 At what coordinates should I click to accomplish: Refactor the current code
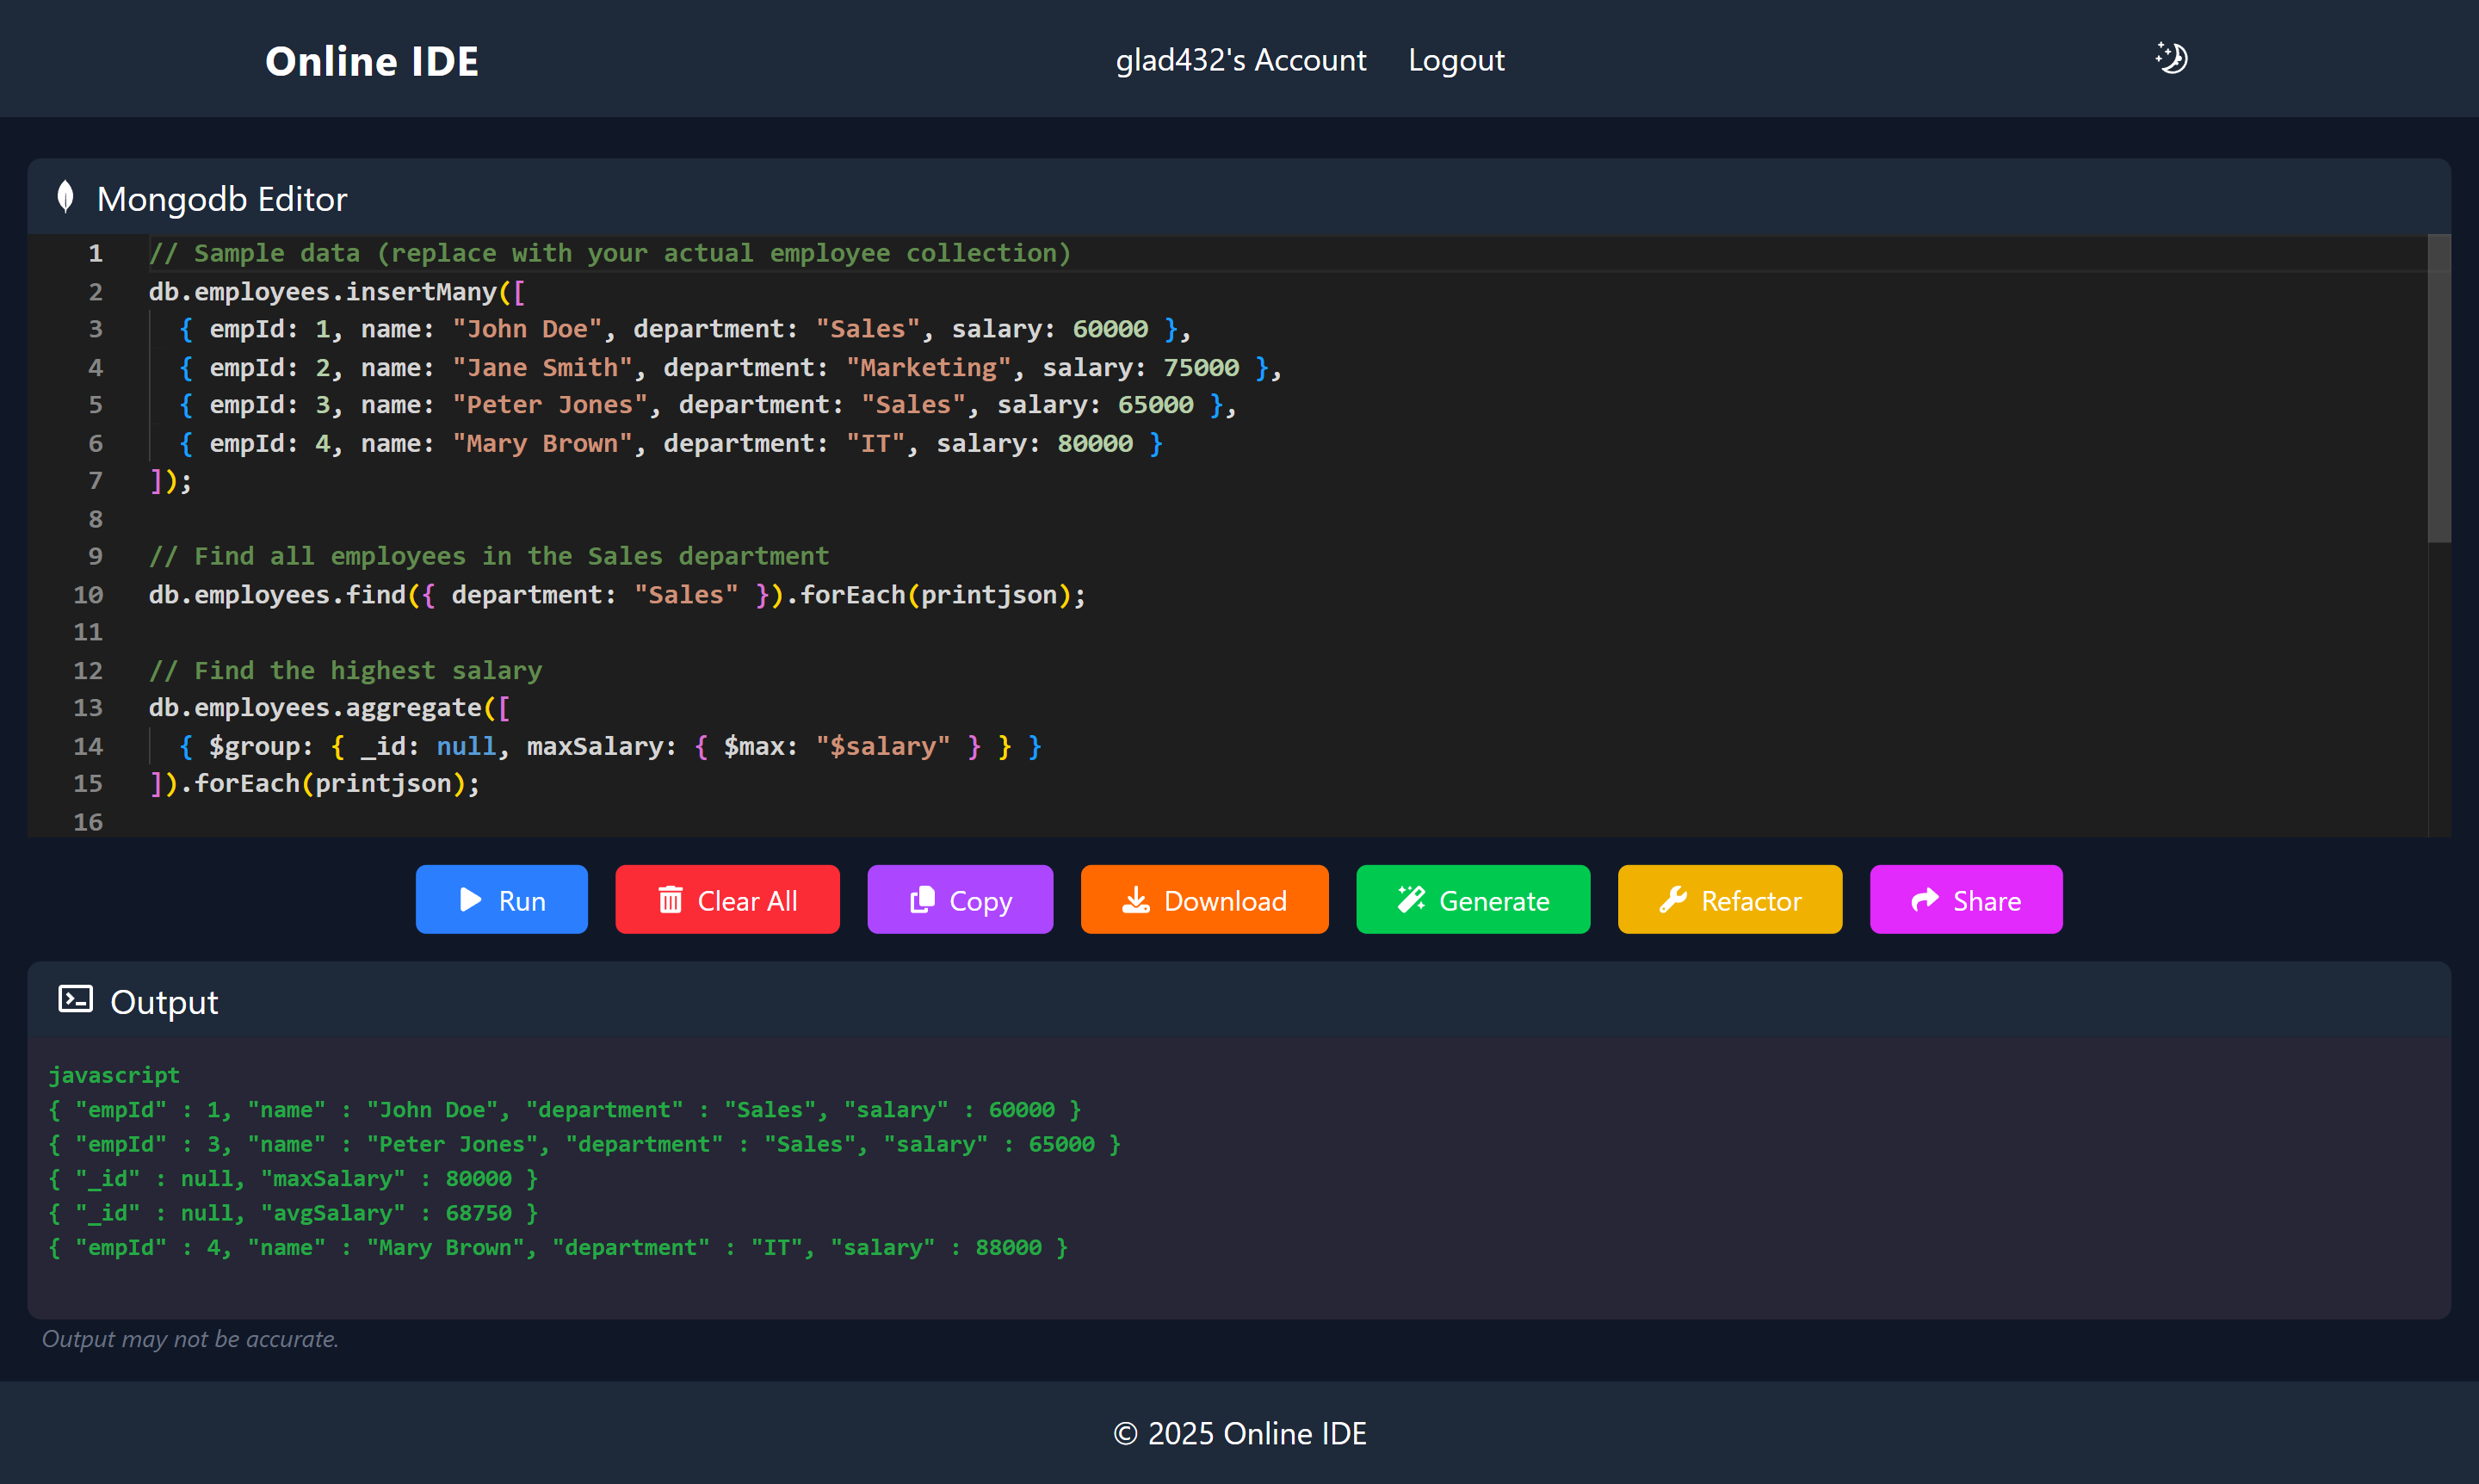tap(1730, 899)
